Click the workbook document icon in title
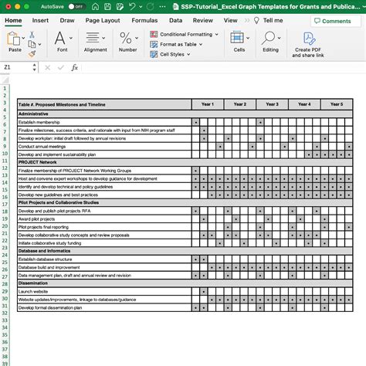366x366 pixels. 175,7
